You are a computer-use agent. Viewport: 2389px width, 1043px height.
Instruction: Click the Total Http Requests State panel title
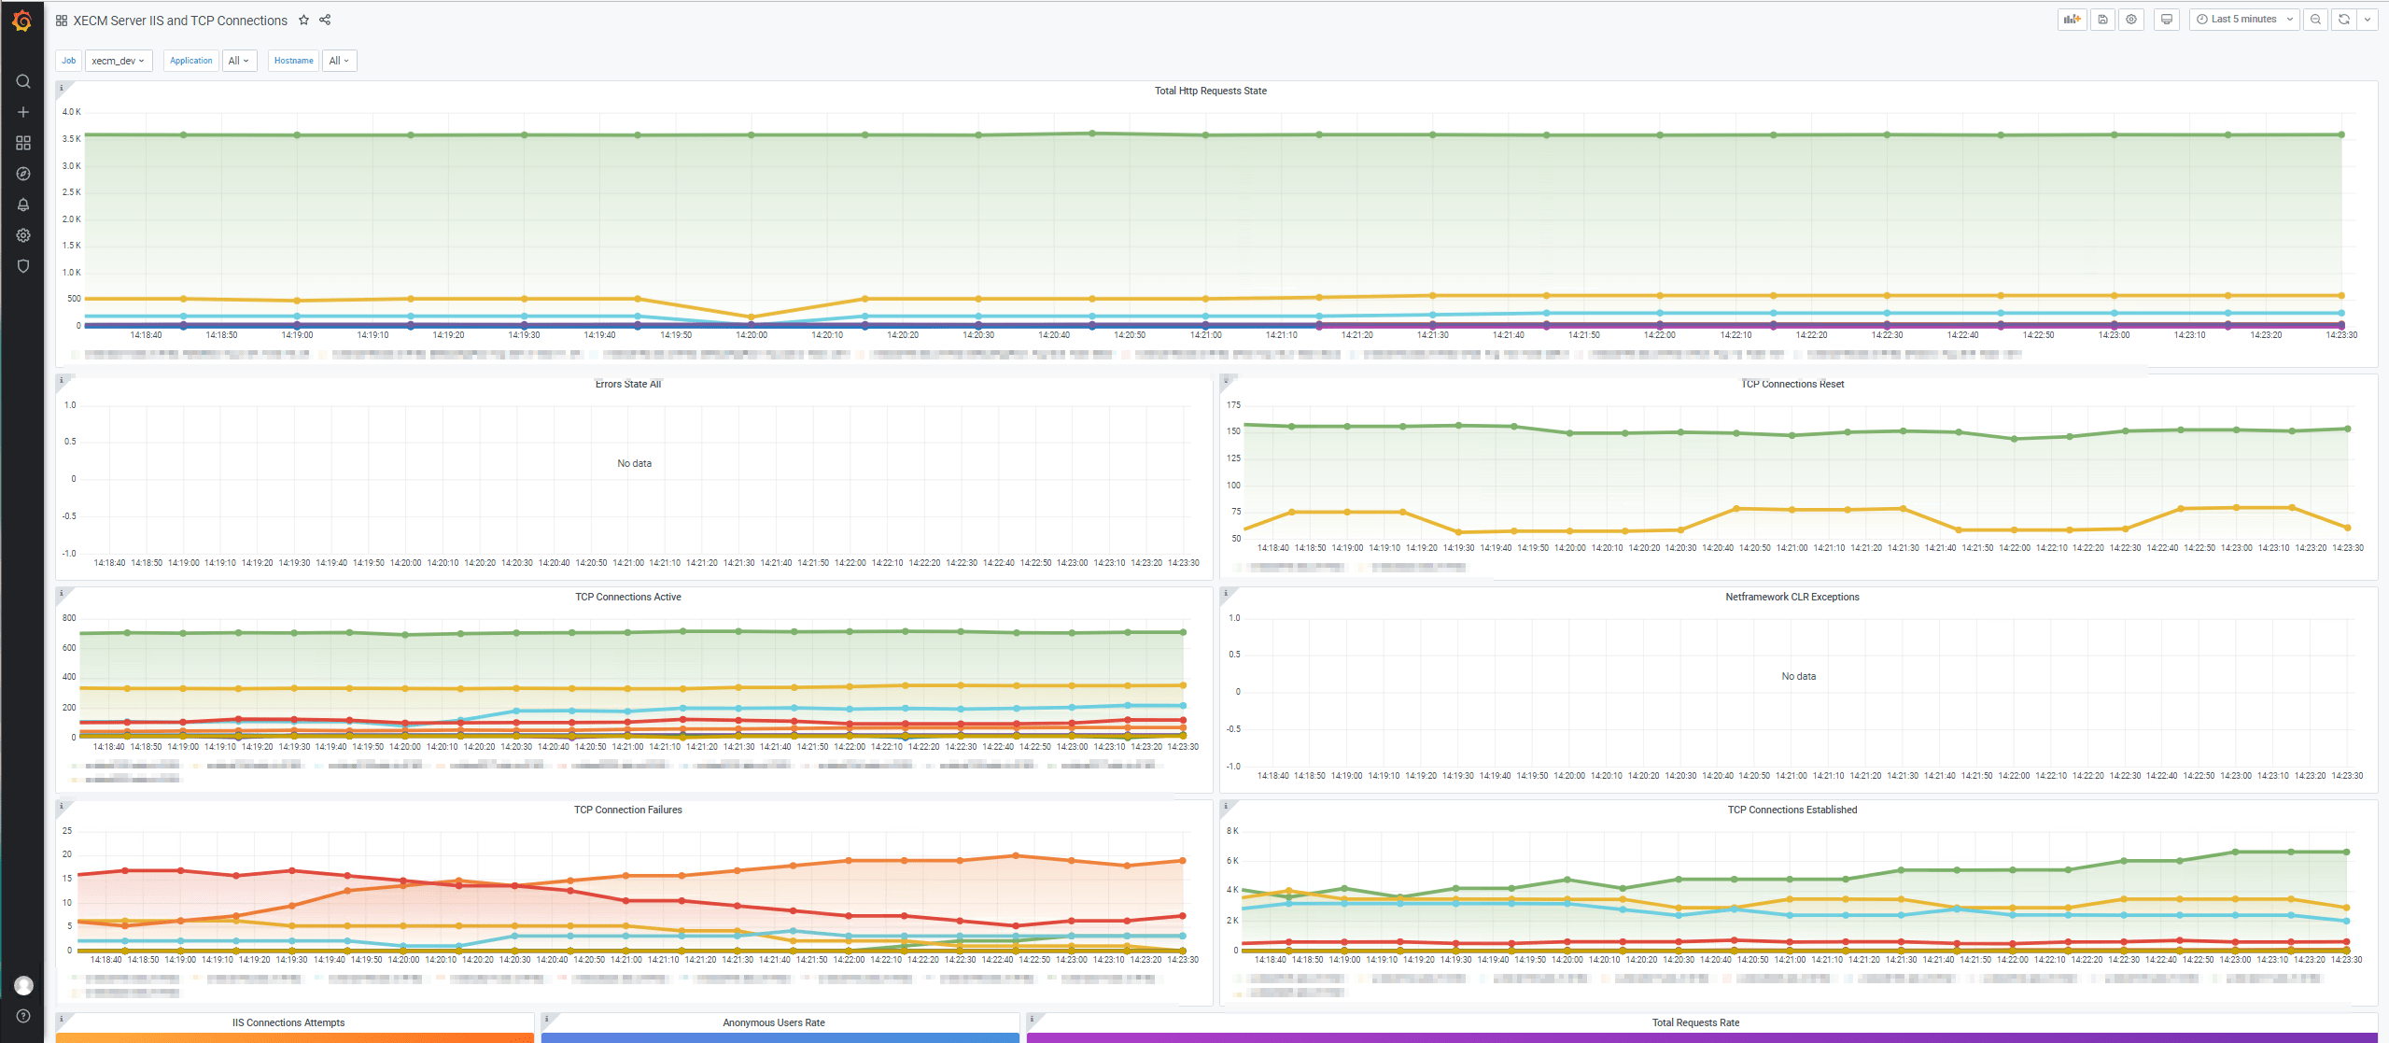1210,91
